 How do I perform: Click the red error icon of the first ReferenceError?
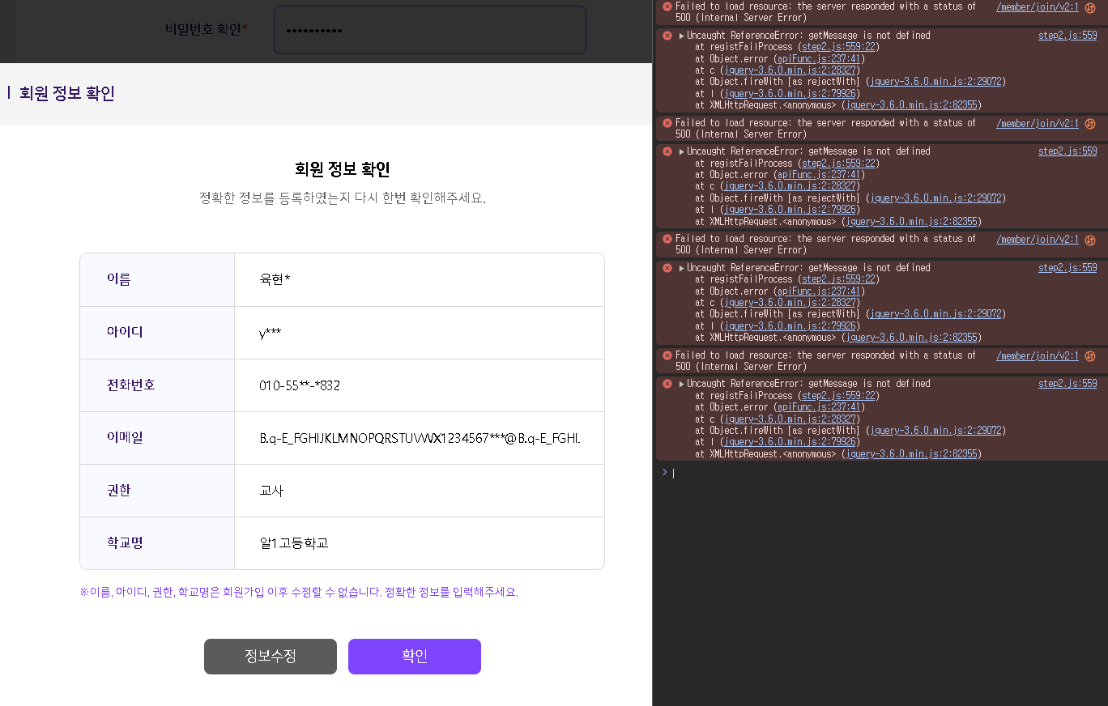tap(667, 36)
